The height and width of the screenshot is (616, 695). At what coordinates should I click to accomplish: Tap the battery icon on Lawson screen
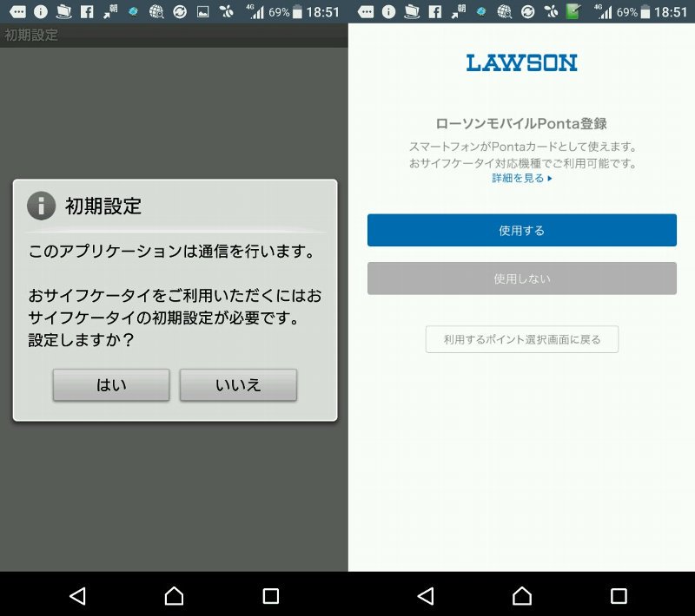pyautogui.click(x=645, y=12)
